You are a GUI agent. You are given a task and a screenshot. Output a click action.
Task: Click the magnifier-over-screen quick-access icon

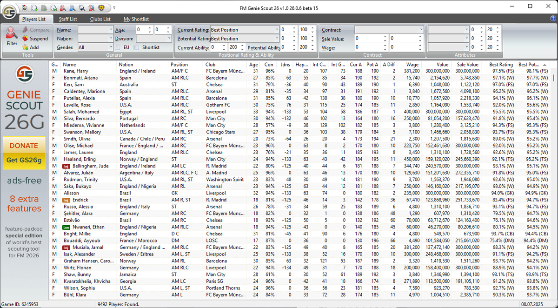[x=82, y=8]
